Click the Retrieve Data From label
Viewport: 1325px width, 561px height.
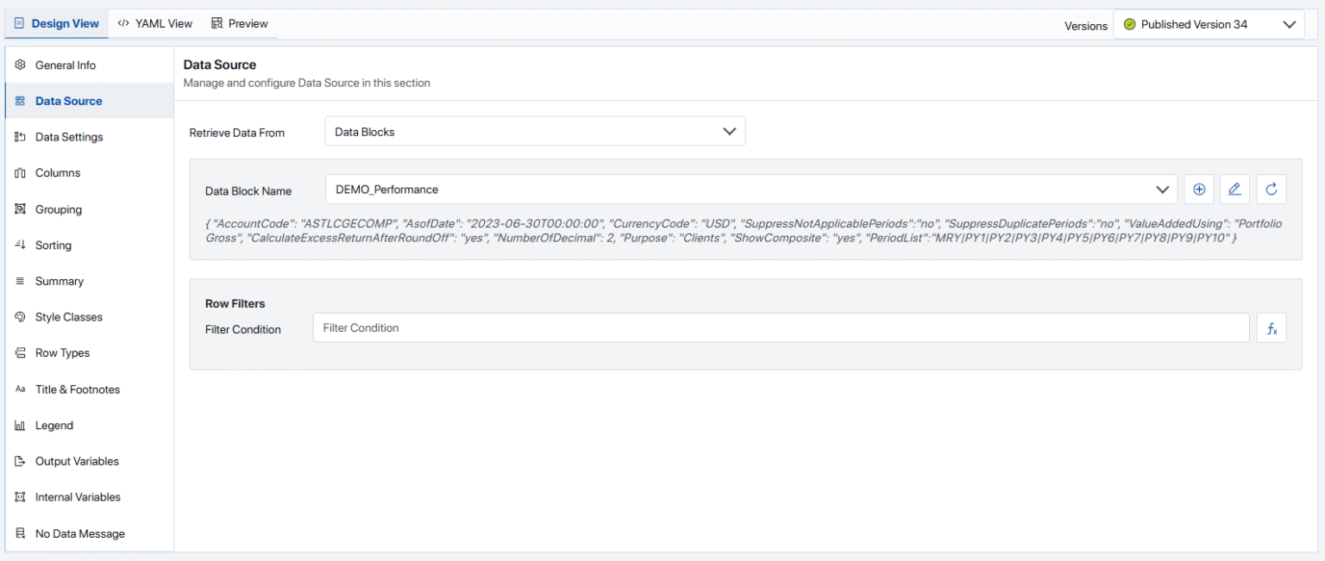[237, 133]
